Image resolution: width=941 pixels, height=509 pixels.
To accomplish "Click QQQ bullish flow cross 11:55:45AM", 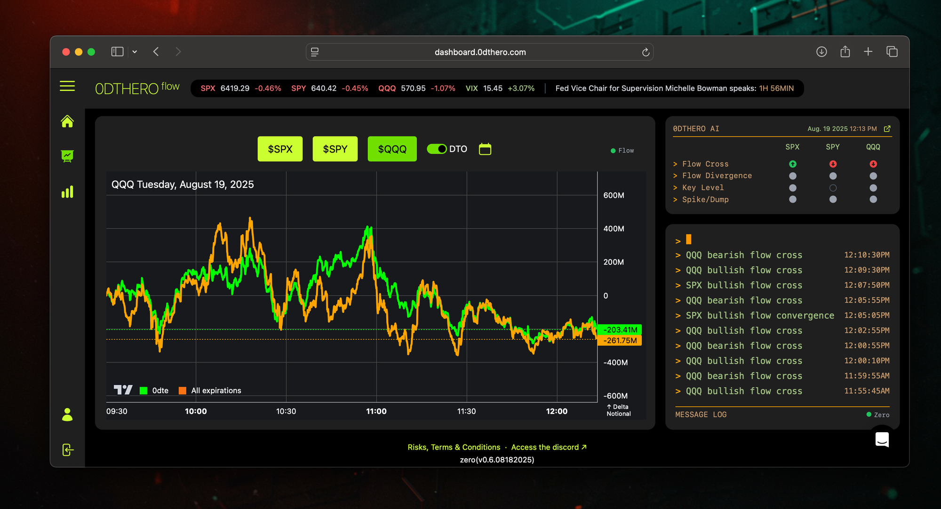I will [782, 391].
